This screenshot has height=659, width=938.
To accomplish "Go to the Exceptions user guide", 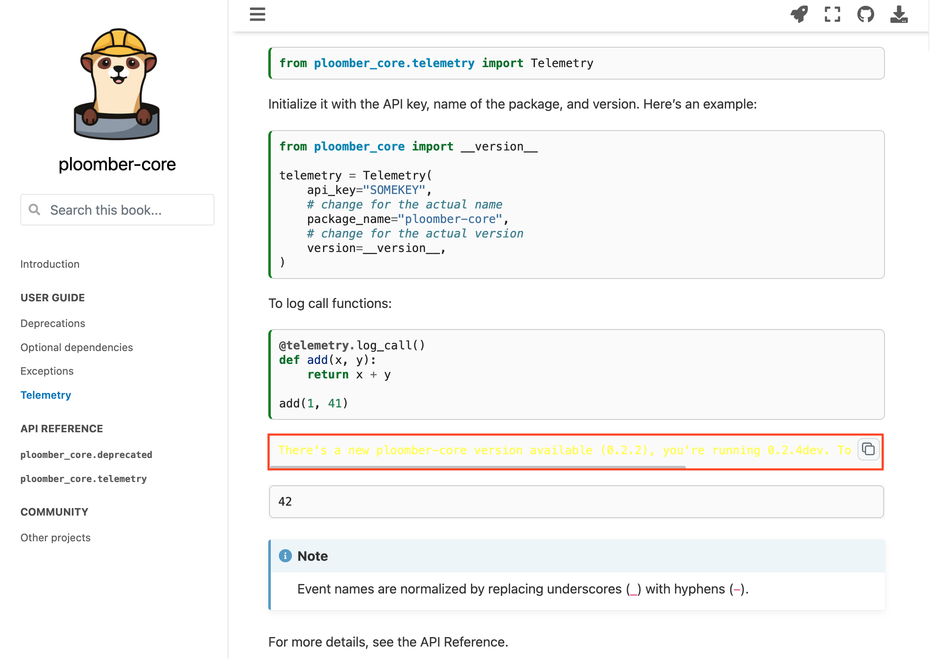I will pos(47,371).
